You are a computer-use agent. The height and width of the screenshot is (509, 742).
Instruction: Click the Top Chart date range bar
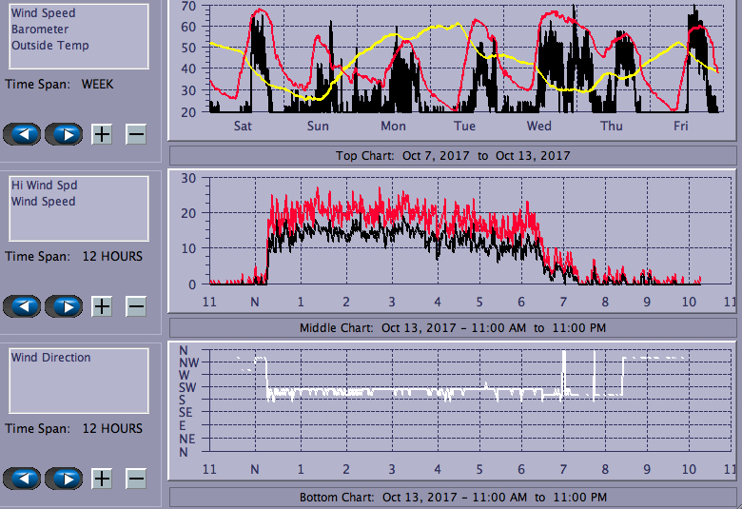click(453, 155)
